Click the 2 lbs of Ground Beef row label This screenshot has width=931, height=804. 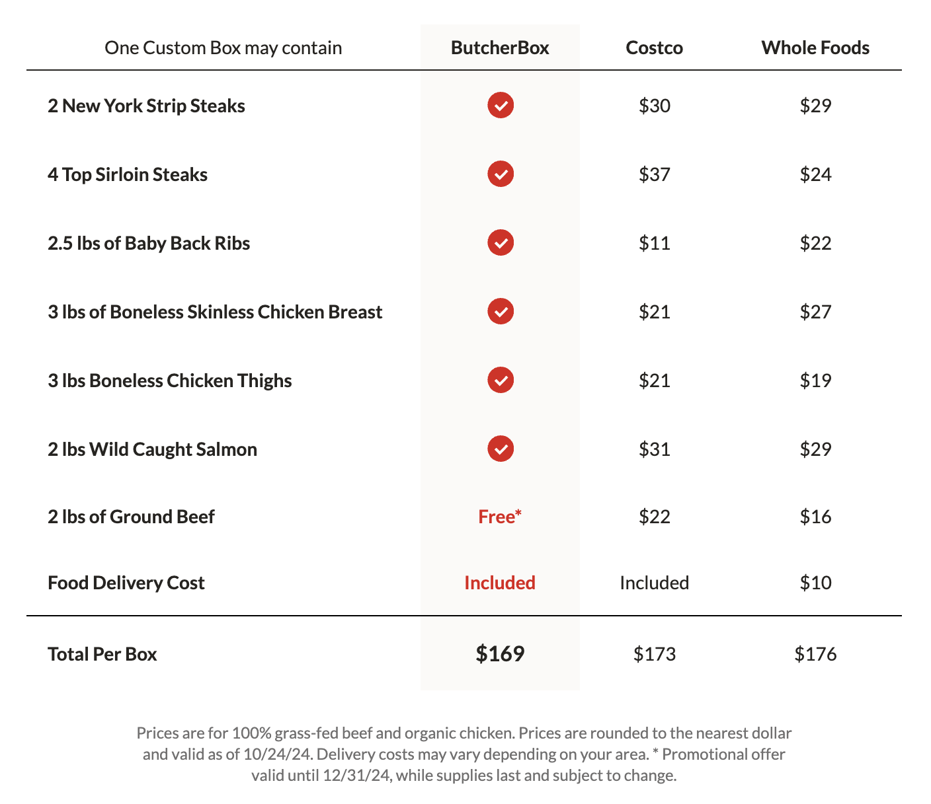(131, 517)
